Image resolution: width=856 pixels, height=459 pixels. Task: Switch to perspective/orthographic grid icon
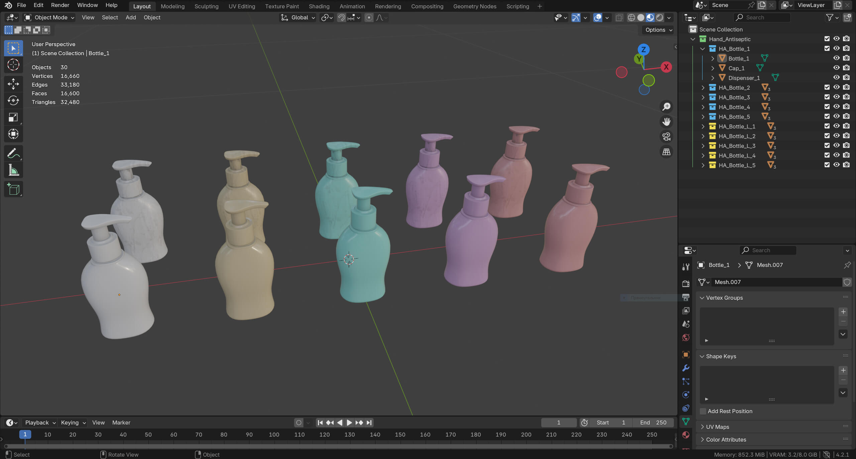(x=666, y=152)
